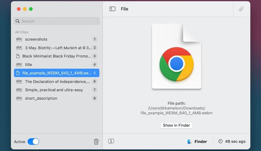Select the file_example_WEBM_640_1_4MB clip
This screenshot has height=151, width=261.
57,73
